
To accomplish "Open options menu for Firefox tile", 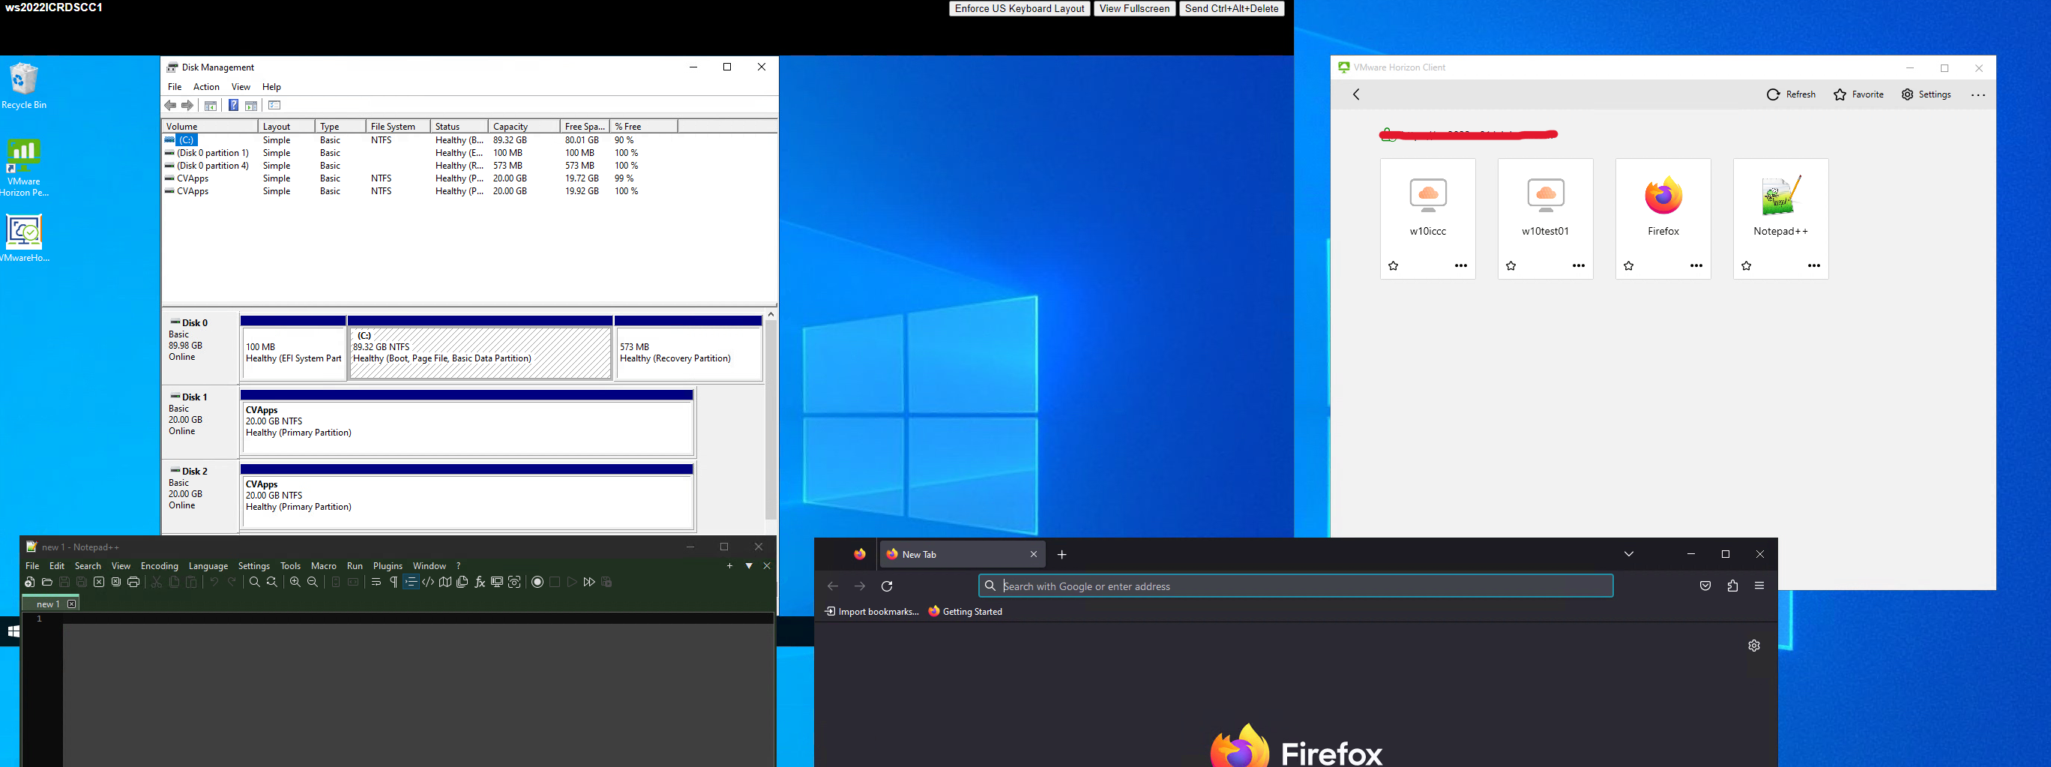I will click(x=1696, y=266).
